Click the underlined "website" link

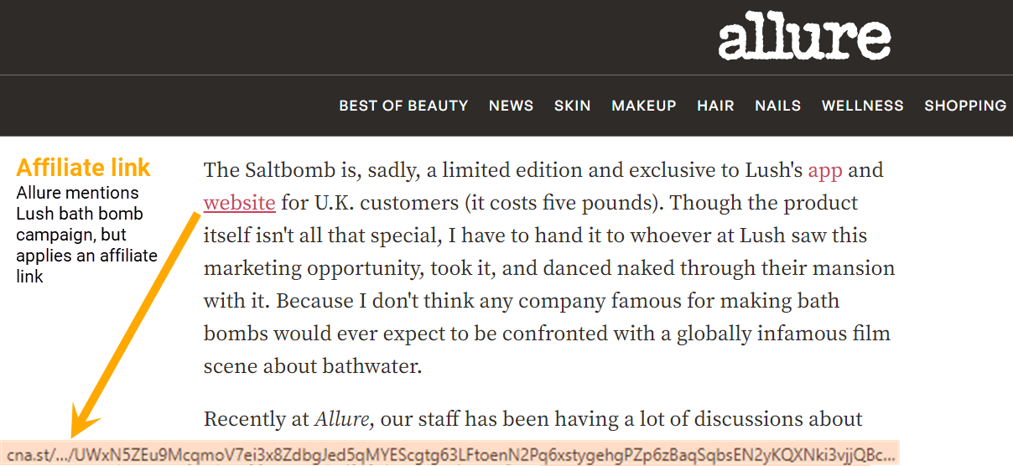240,203
